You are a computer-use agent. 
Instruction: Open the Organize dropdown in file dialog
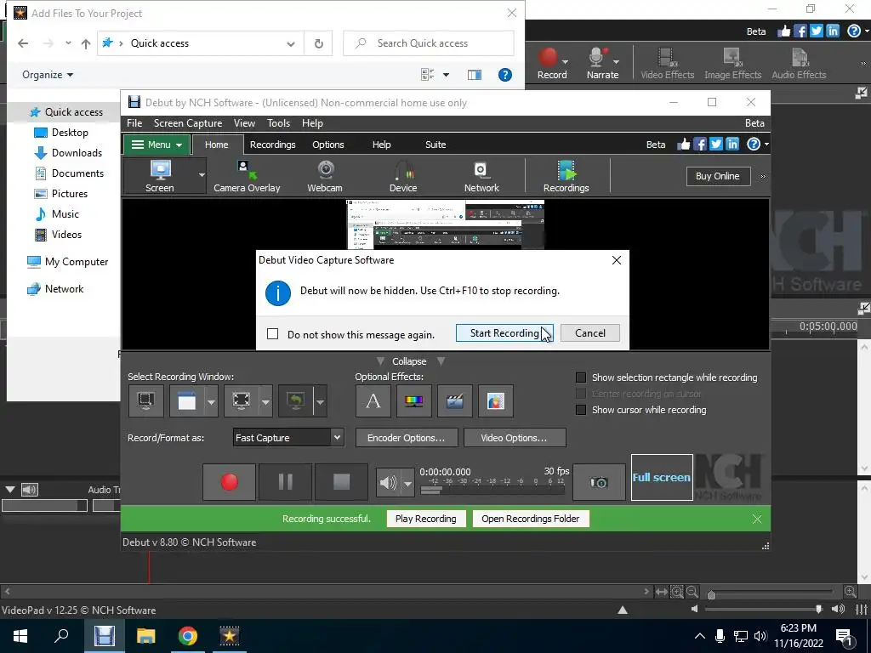point(48,75)
